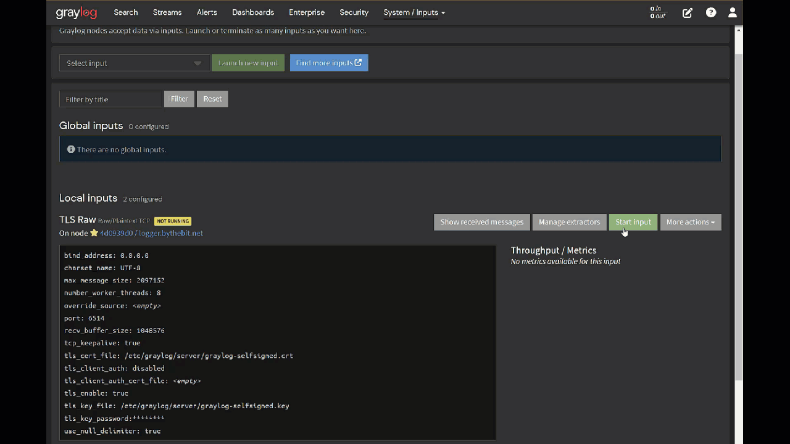Navigate to Dashboards
Image resolution: width=790 pixels, height=444 pixels.
[x=252, y=12]
